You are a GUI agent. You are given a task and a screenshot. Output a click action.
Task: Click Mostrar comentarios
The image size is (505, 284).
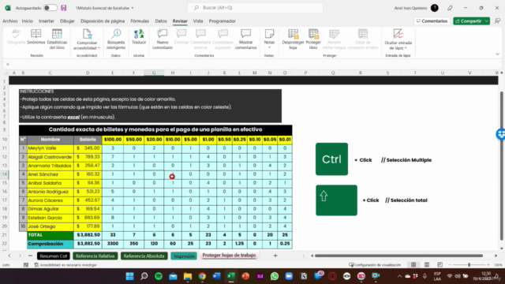[x=245, y=39]
